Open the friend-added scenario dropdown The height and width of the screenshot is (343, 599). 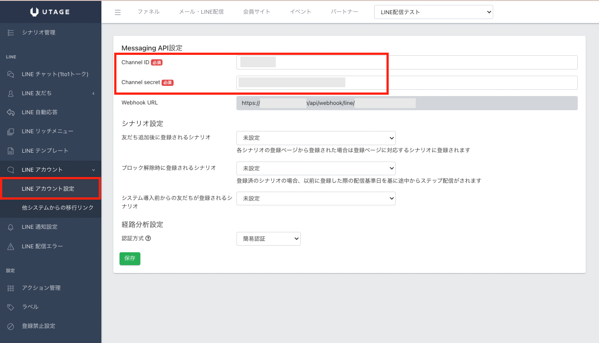(316, 138)
